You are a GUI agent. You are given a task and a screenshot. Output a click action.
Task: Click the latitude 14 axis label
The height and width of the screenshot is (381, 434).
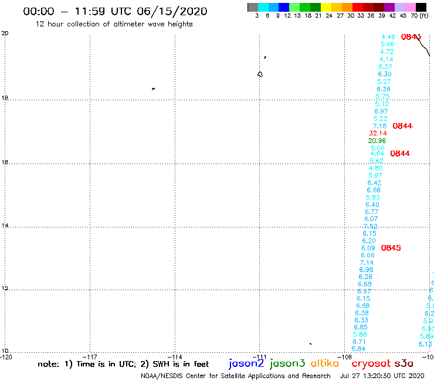pos(5,226)
